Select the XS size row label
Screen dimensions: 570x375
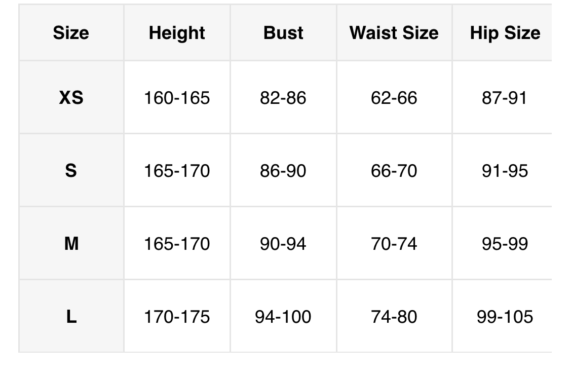click(x=71, y=97)
